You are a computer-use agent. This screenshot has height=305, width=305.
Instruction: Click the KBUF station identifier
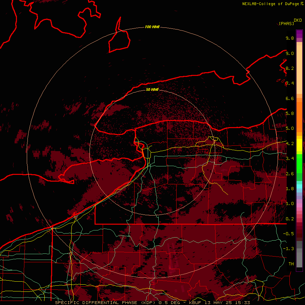pyautogui.click(x=195, y=303)
